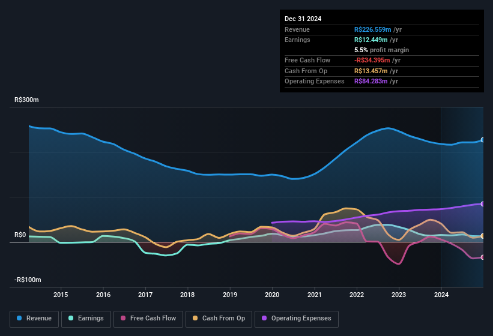The width and height of the screenshot is (493, 336).
Task: Click the R$300m y-axis label
Action: [x=26, y=100]
